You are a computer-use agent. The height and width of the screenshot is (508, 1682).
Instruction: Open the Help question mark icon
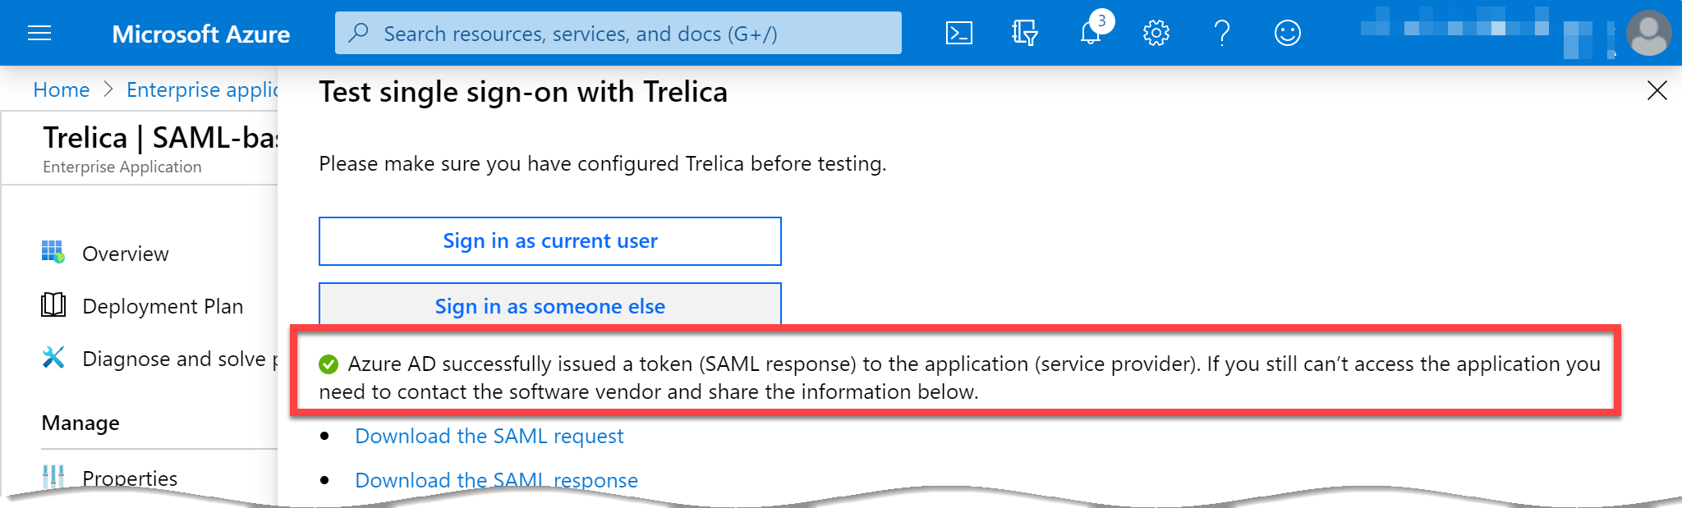tap(1222, 34)
